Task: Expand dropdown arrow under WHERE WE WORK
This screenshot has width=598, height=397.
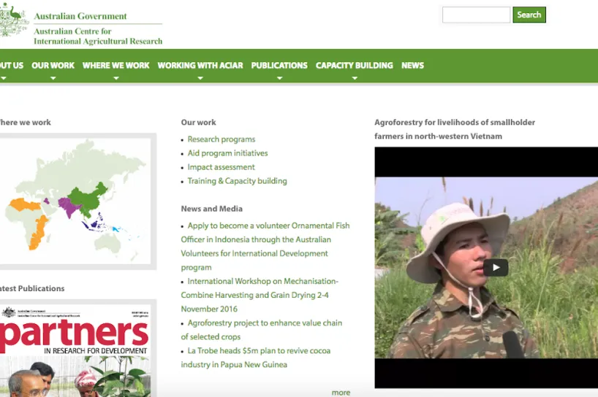Action: coord(116,78)
